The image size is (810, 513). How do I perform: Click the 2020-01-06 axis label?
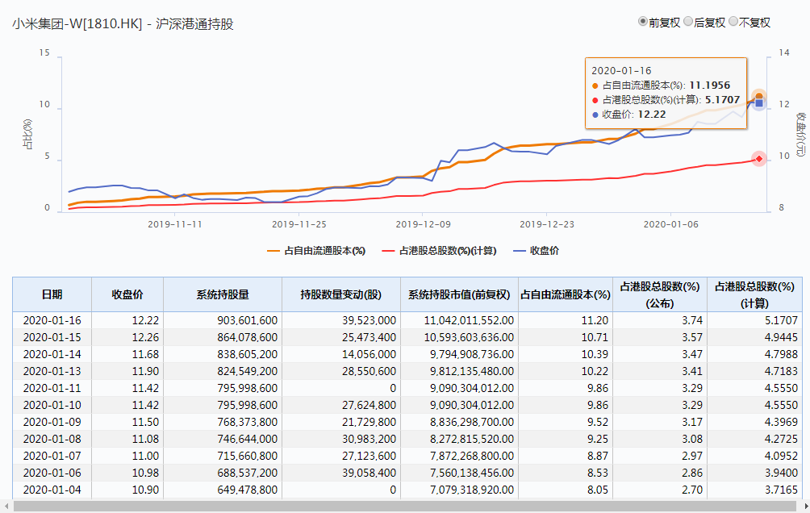pyautogui.click(x=670, y=224)
